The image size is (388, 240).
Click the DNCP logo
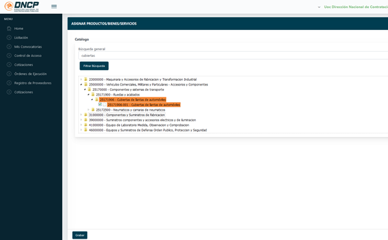tap(22, 7)
